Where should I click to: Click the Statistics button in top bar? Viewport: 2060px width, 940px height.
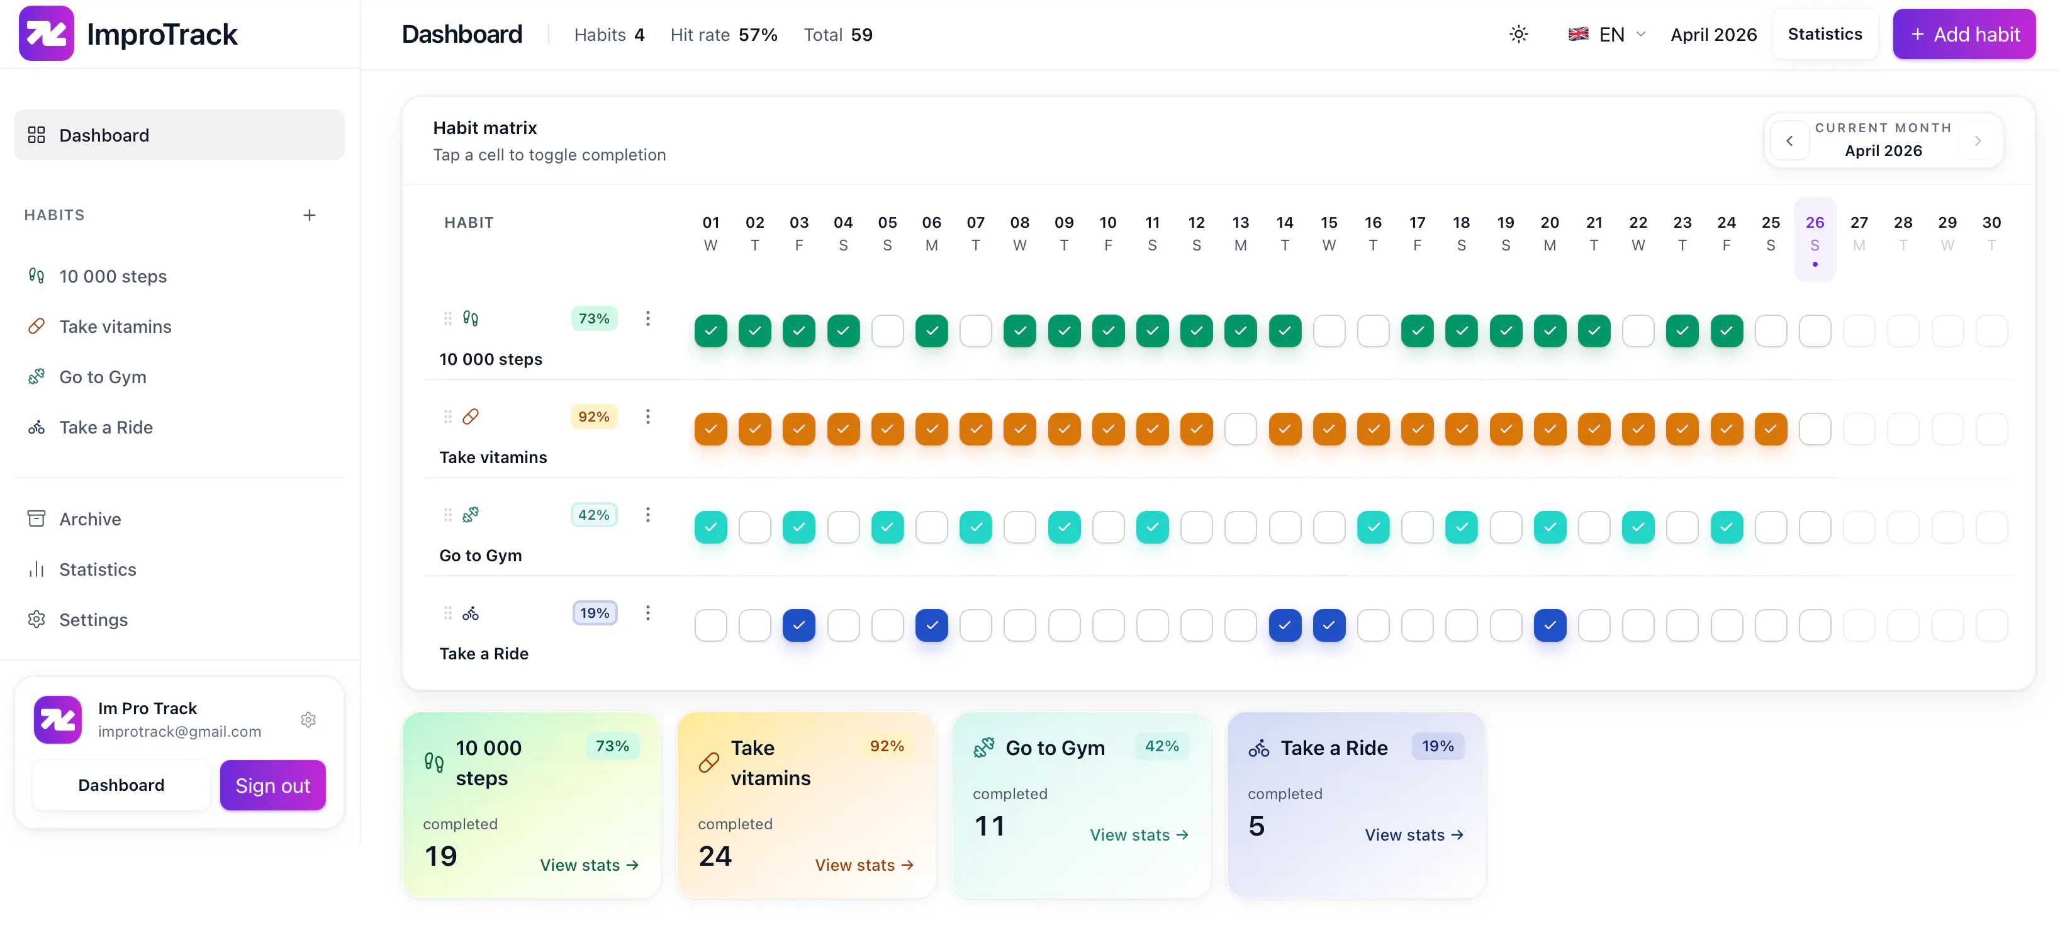pyautogui.click(x=1825, y=33)
